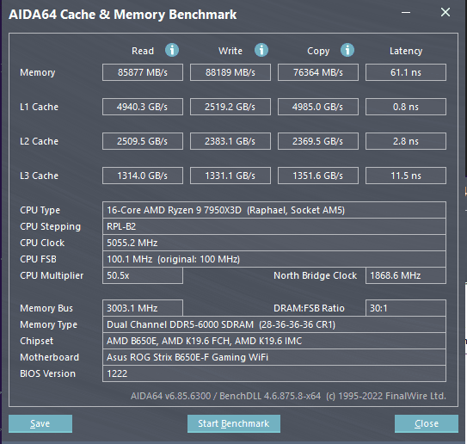Minimize the AIDA64 benchmark window
This screenshot has width=467, height=444.
coord(406,13)
